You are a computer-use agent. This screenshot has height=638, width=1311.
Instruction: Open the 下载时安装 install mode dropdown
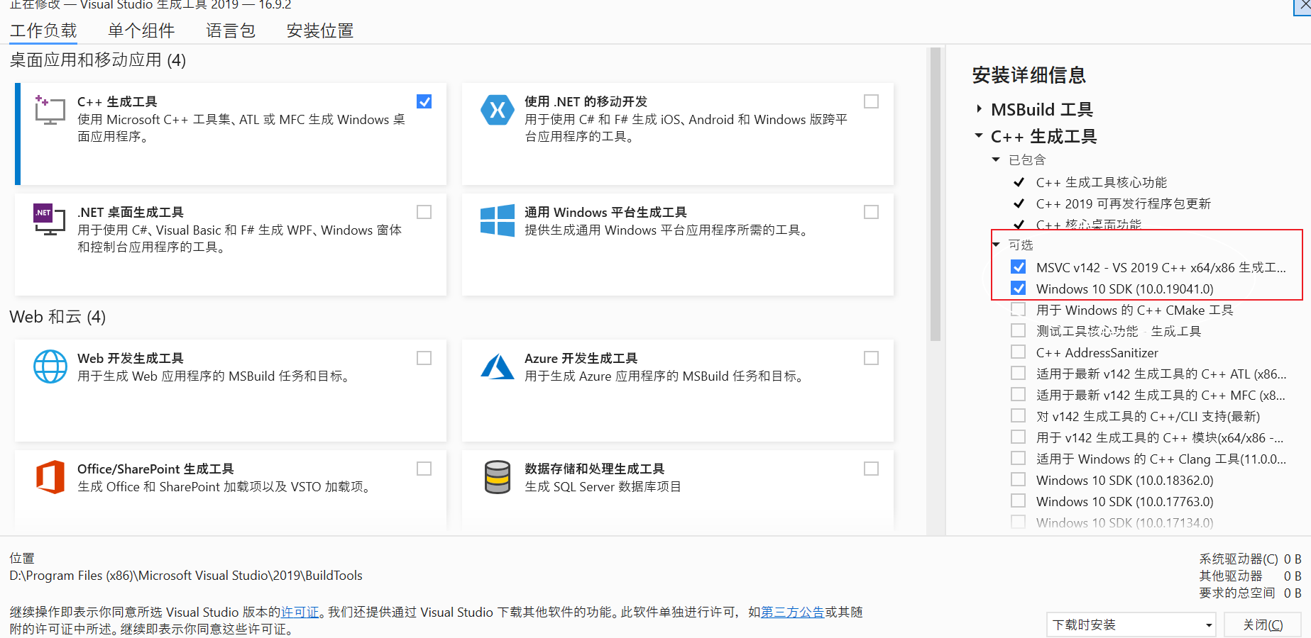(x=1131, y=625)
